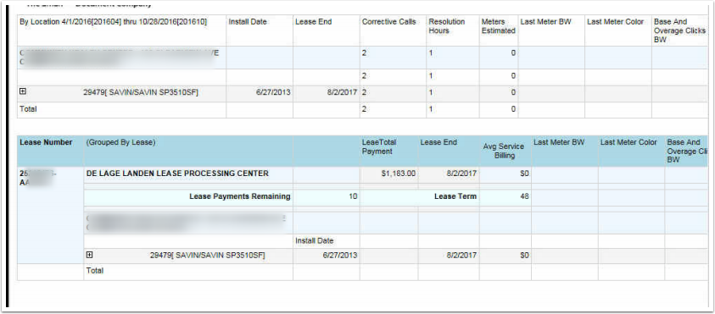The image size is (715, 314).
Task: Select Lease End header in lease table
Action: click(438, 142)
